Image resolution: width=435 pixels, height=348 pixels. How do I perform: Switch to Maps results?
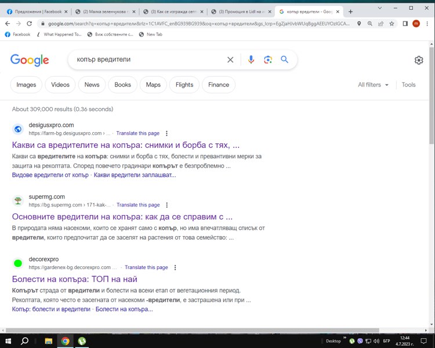pyautogui.click(x=153, y=85)
